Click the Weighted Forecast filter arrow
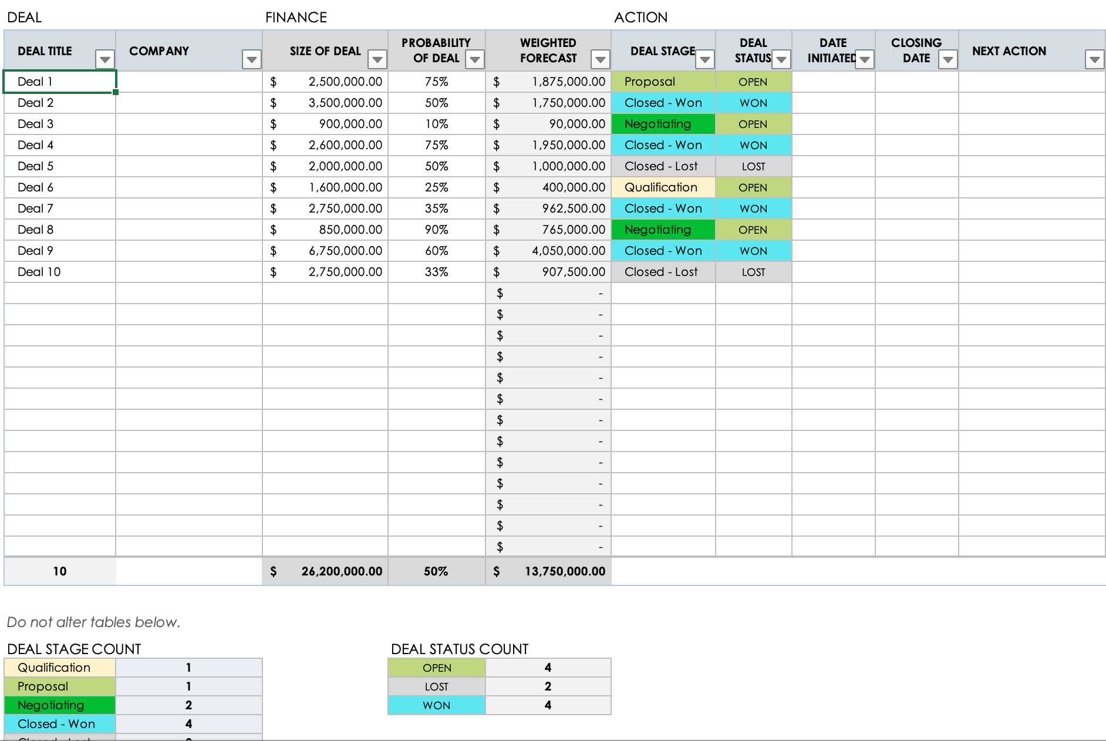1106x741 pixels. pyautogui.click(x=600, y=59)
